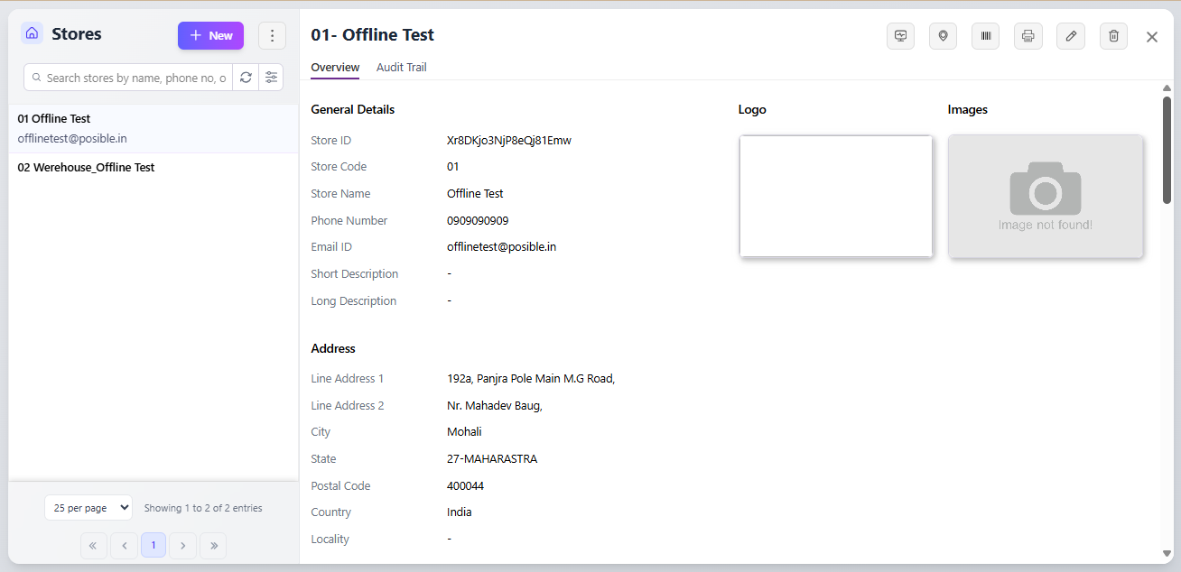Print store details with printer icon

1028,36
